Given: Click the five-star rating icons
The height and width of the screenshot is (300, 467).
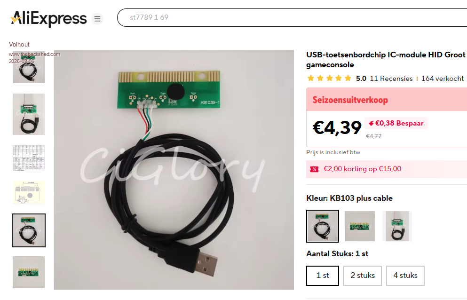Looking at the screenshot, I should tap(329, 79).
